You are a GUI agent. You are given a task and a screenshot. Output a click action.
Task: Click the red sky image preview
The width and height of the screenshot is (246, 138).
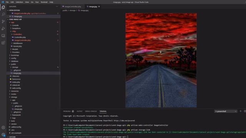(161, 60)
